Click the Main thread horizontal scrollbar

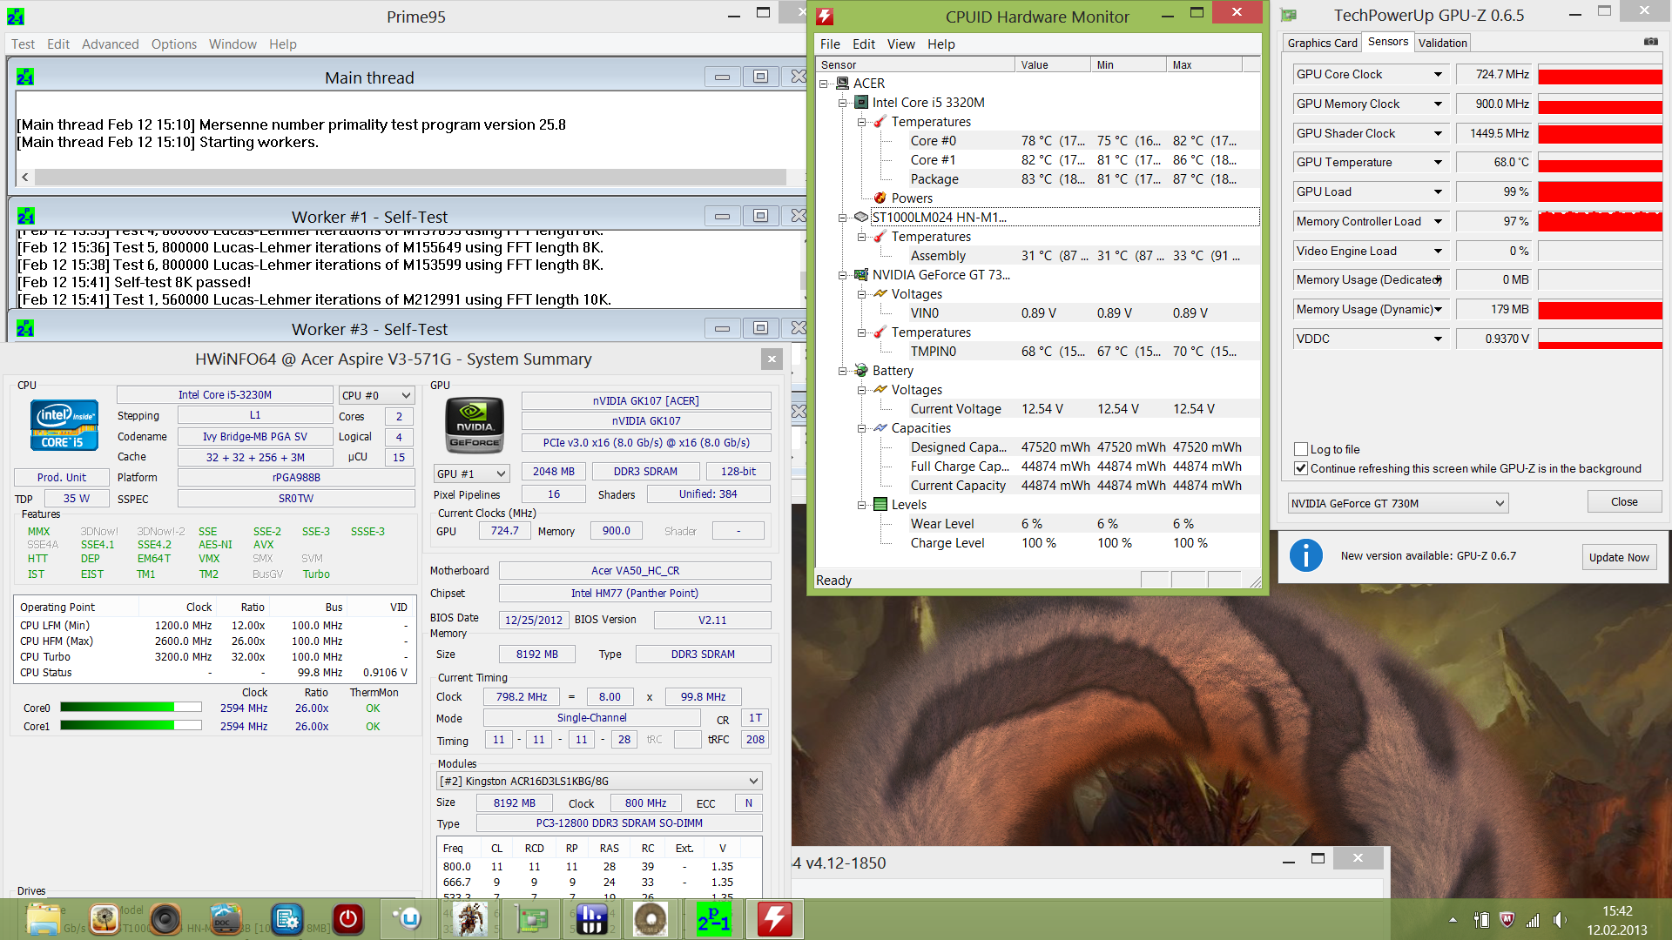(409, 177)
